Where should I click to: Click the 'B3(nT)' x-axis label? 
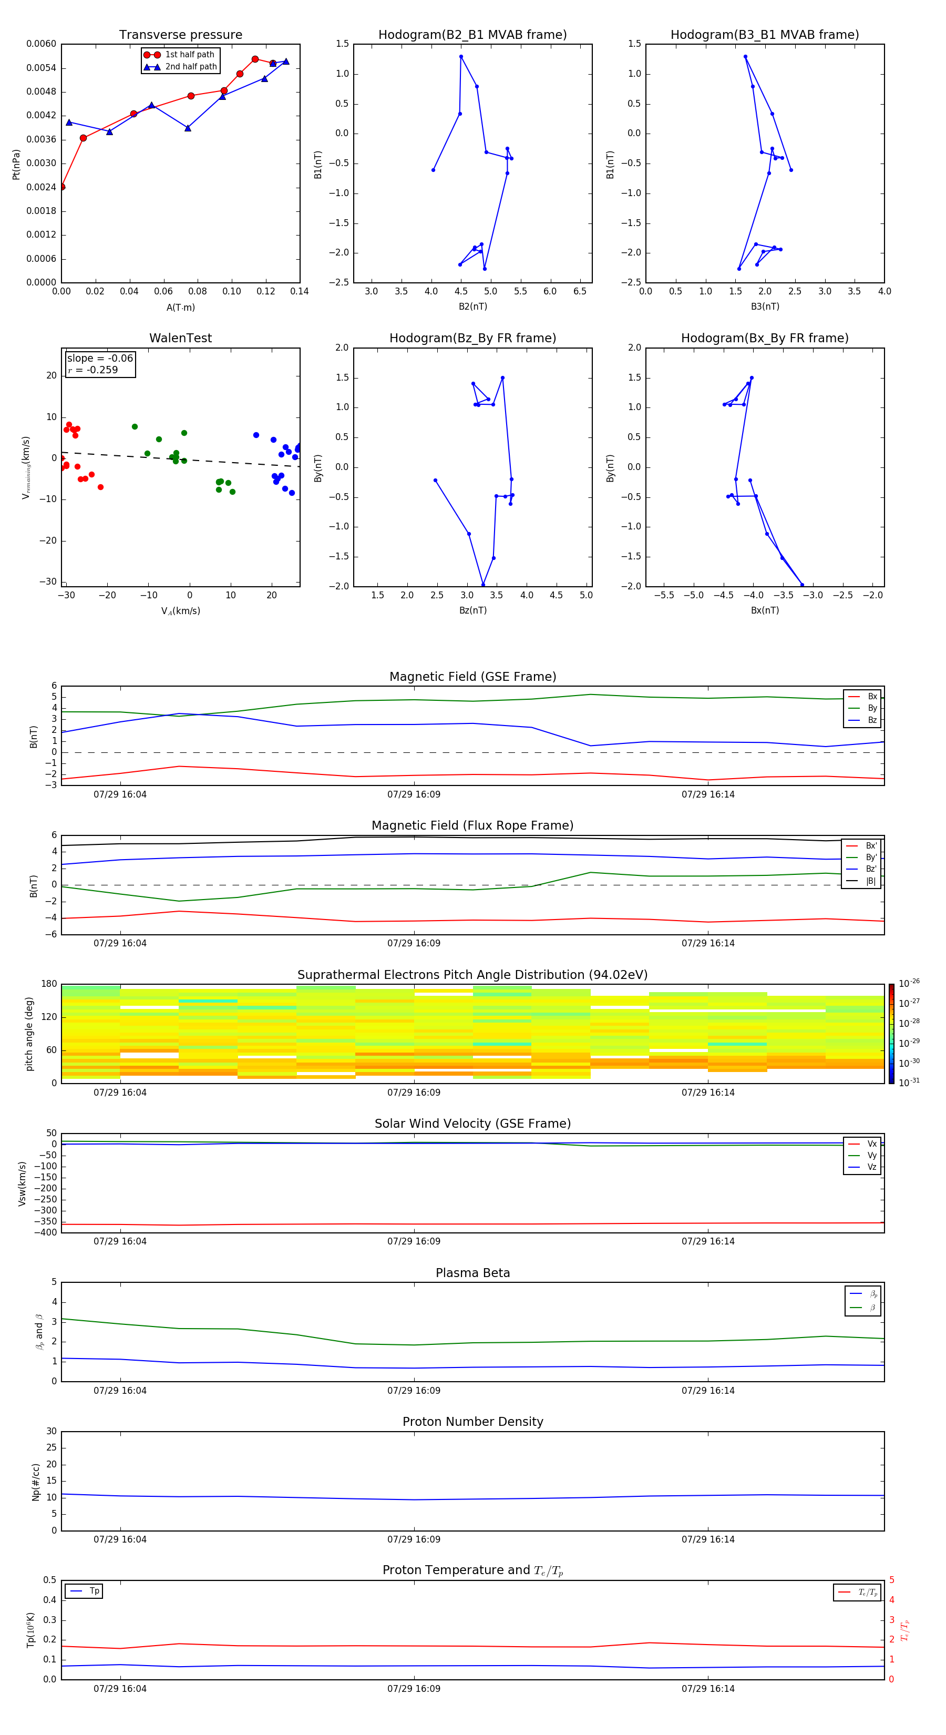coord(765,307)
